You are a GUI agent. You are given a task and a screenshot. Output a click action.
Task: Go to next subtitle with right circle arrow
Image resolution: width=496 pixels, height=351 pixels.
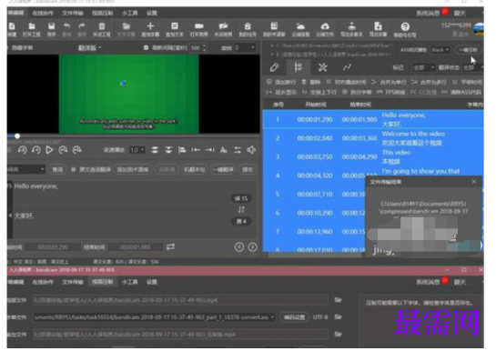[x=252, y=247]
